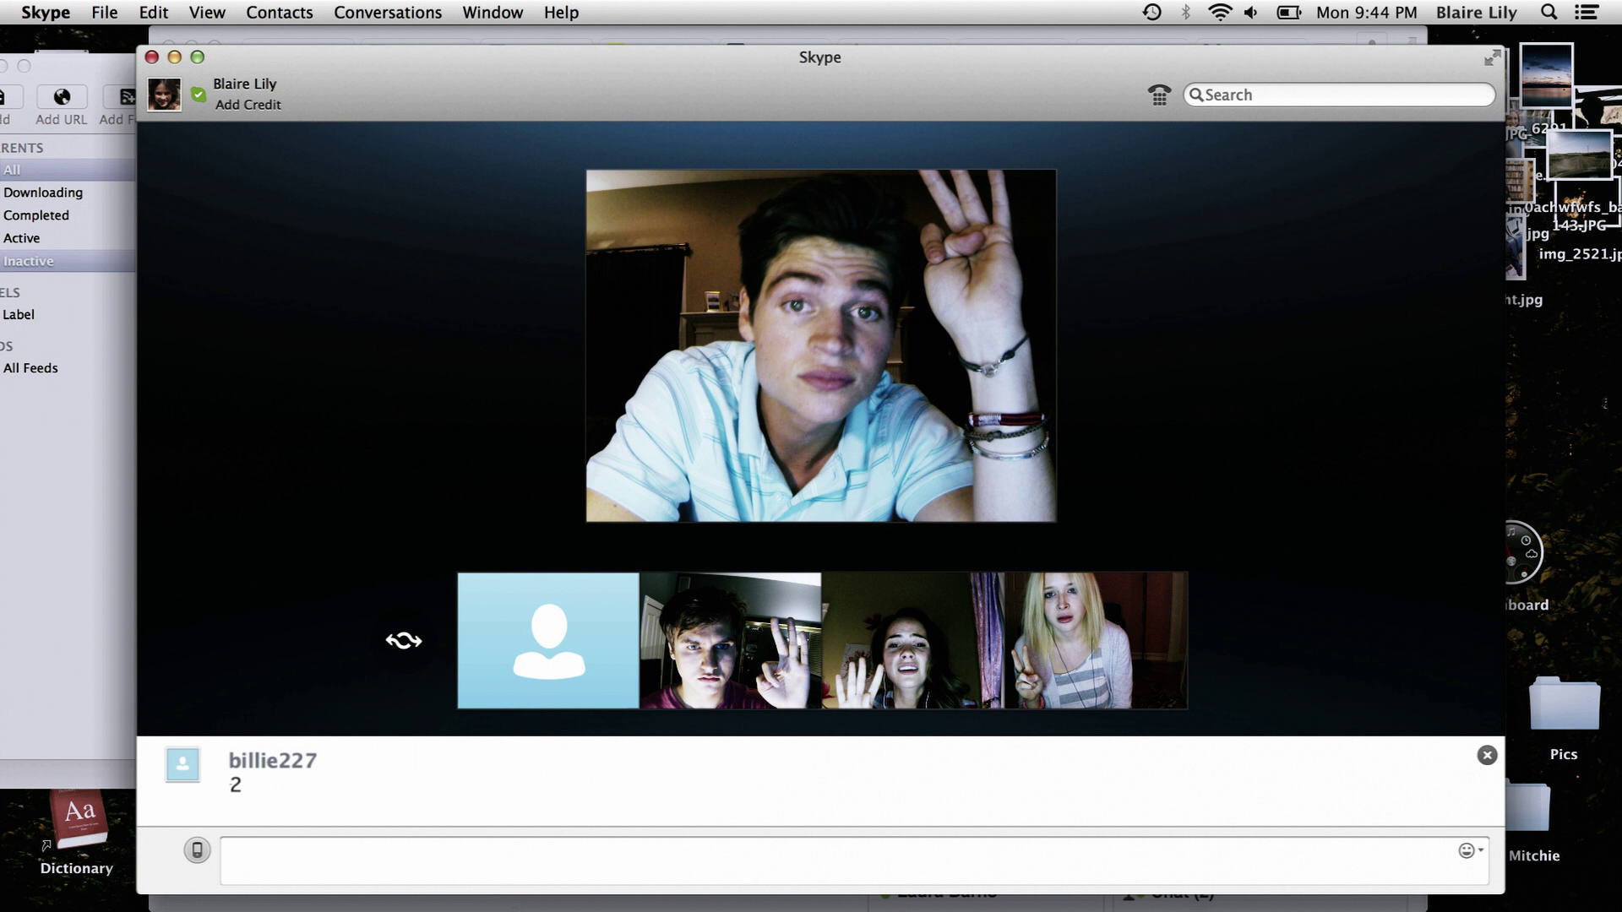
Task: Select Inactive in torrent sidebar
Action: 68,261
